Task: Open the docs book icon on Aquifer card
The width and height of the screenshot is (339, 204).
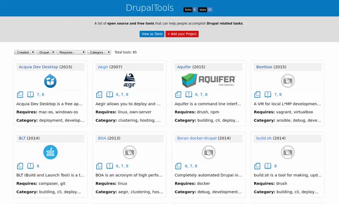Action: (x=189, y=95)
